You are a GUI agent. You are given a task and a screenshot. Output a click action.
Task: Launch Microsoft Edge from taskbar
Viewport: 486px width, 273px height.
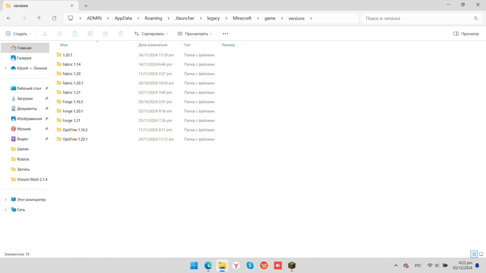[x=208, y=266]
